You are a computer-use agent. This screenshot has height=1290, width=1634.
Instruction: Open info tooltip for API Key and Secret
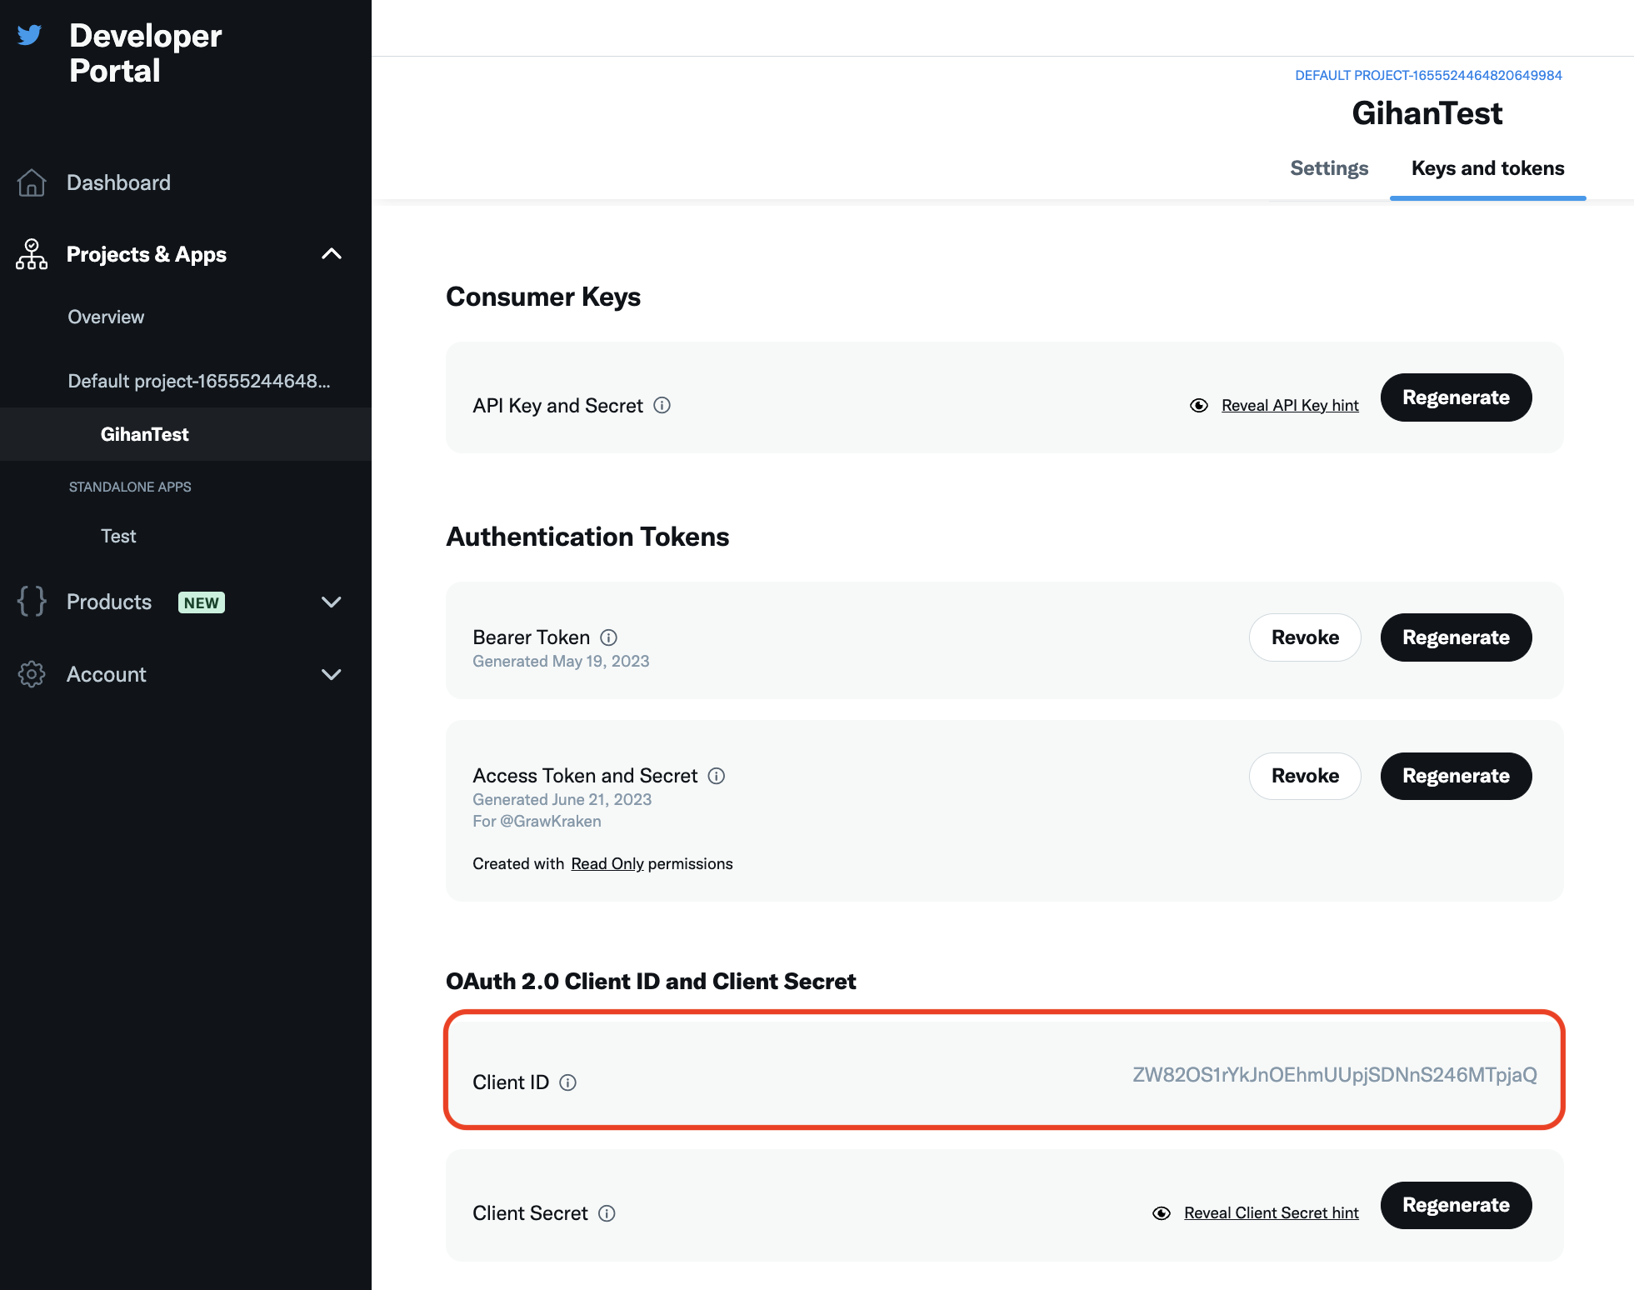pos(662,405)
